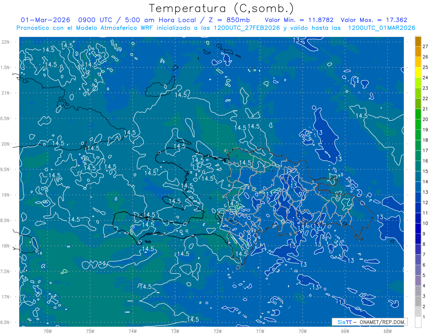This screenshot has height=336, width=435.
Task: Click the "19N" latitude axis label
Action: [x=6, y=195]
